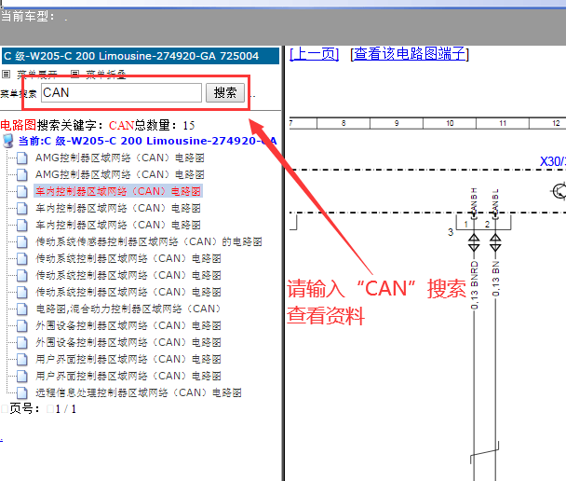Click the 0,13 BN wire label in diagram
The width and height of the screenshot is (566, 481).
pos(496,279)
